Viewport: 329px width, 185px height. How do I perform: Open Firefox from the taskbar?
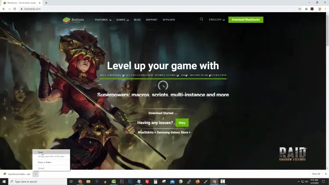197,181
